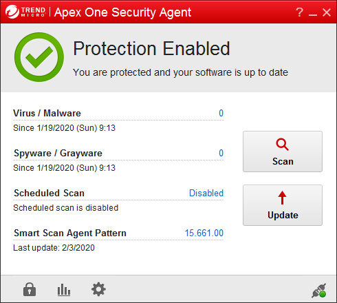The image size is (337, 303).
Task: Click the green Protection Enabled checkmark icon
Action: click(39, 57)
